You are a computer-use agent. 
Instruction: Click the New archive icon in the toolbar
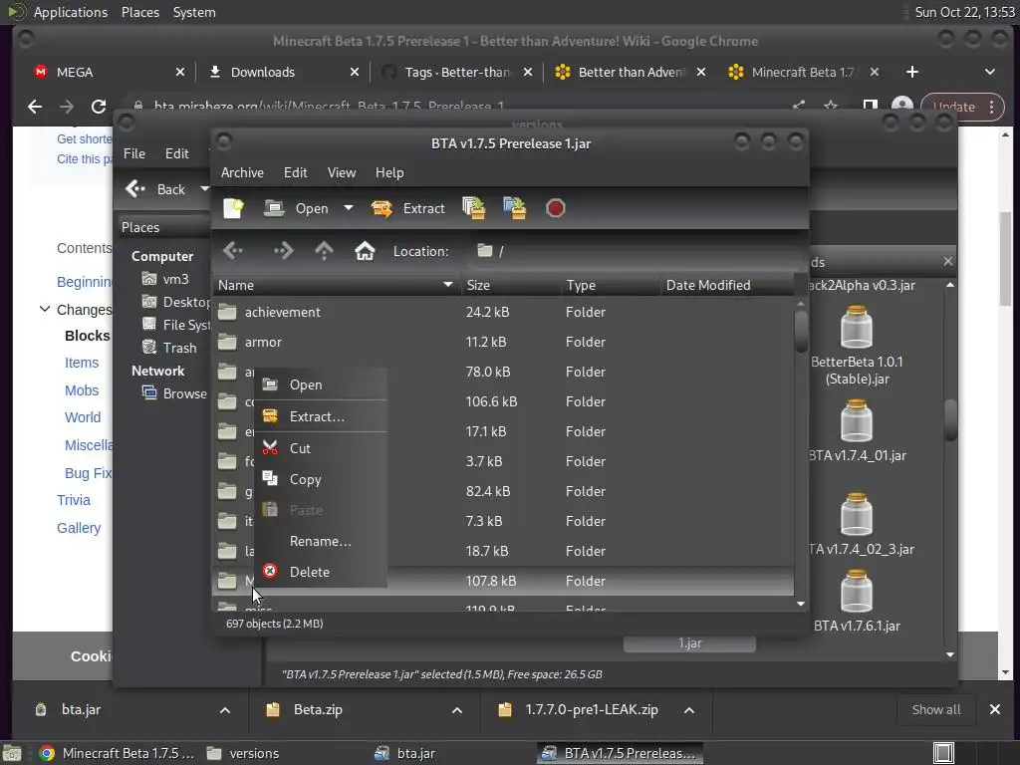tap(233, 208)
